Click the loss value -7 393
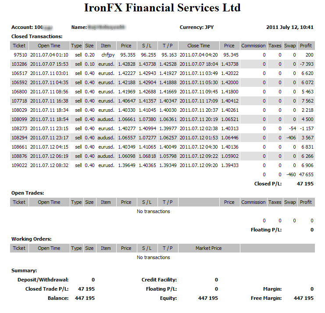Viewport: 325px width, 313px height. coord(307,64)
